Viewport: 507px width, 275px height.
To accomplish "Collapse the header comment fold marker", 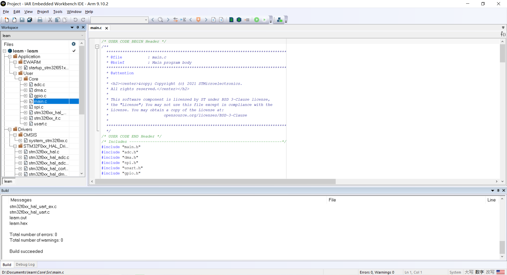I will 97,47.
